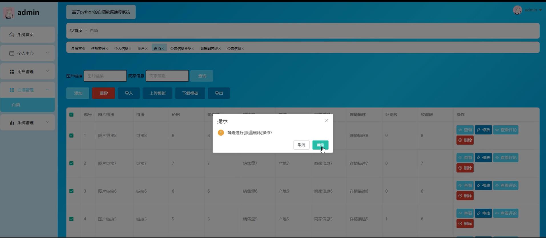The image size is (546, 238).
Task: Close the 白酒 tab
Action: point(163,49)
